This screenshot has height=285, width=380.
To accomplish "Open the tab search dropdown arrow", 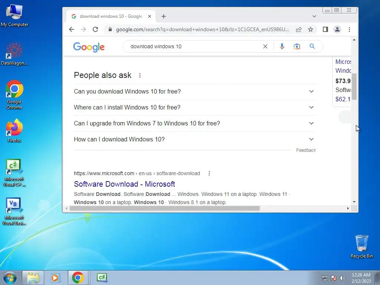I will (x=314, y=16).
